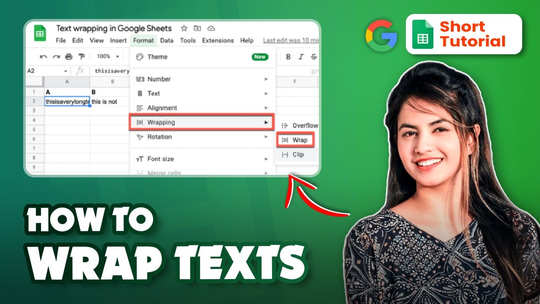Click the Undo toolbar icon
The height and width of the screenshot is (304, 540).
(x=43, y=57)
